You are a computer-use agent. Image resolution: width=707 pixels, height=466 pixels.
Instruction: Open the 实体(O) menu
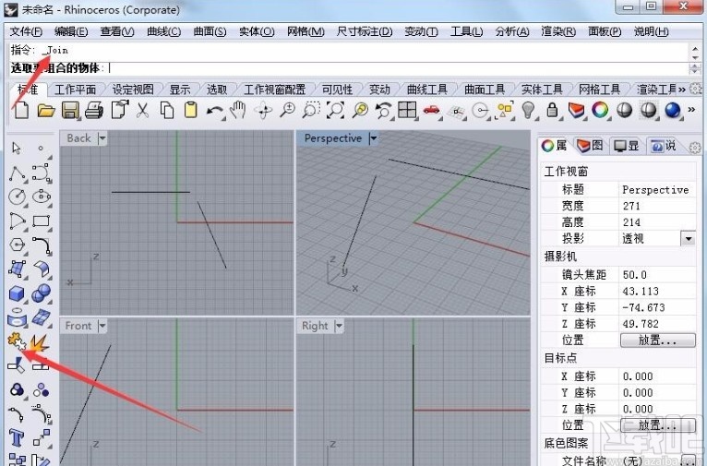tap(257, 31)
